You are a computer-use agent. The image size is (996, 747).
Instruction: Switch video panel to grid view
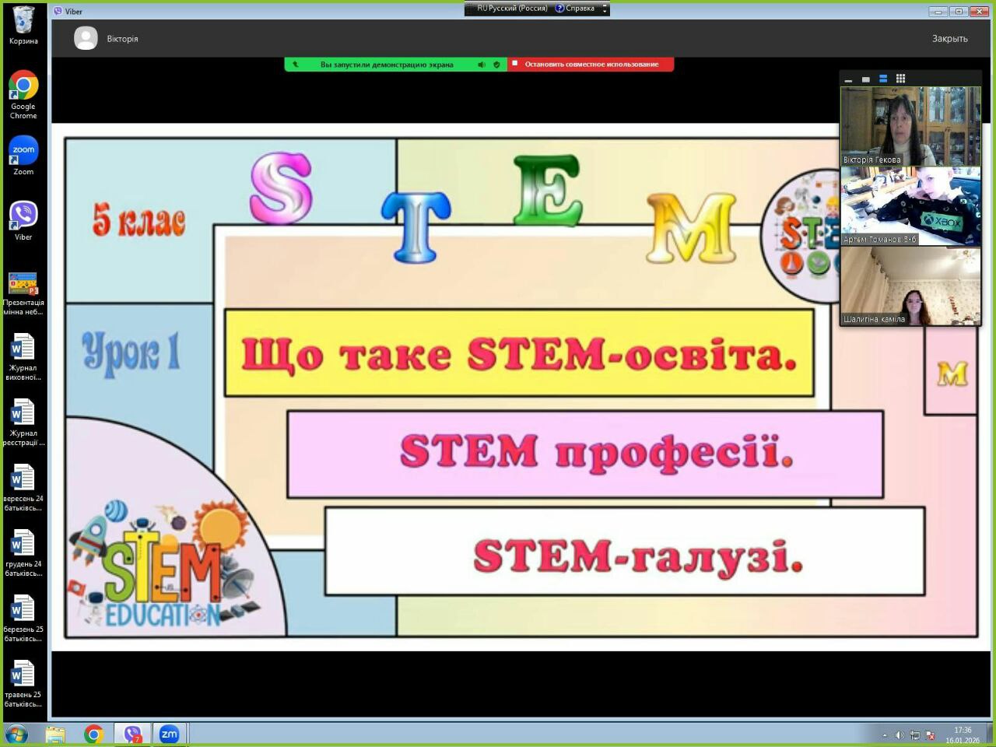[900, 79]
